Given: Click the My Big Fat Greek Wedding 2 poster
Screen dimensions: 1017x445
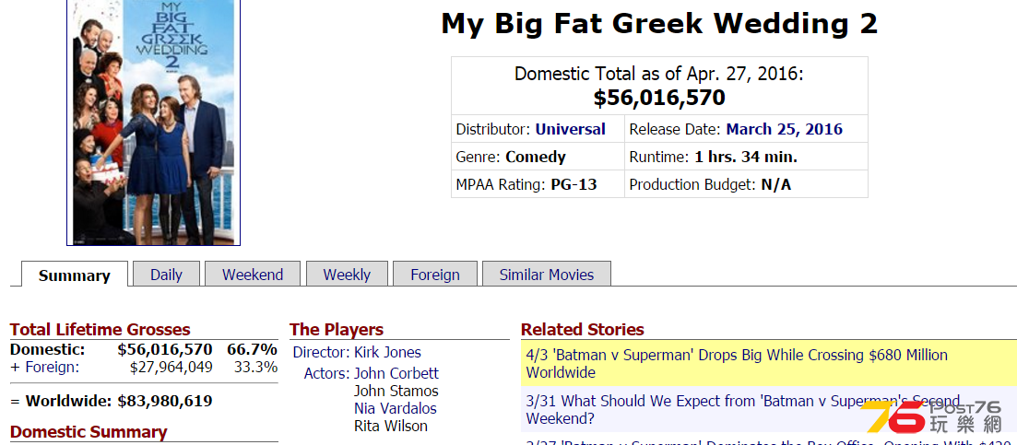Looking at the screenshot, I should pos(153,122).
